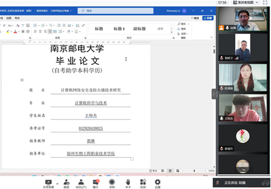Click the zoom slider in Word status bar
Screen dimensions: 271x189
coord(194,171)
